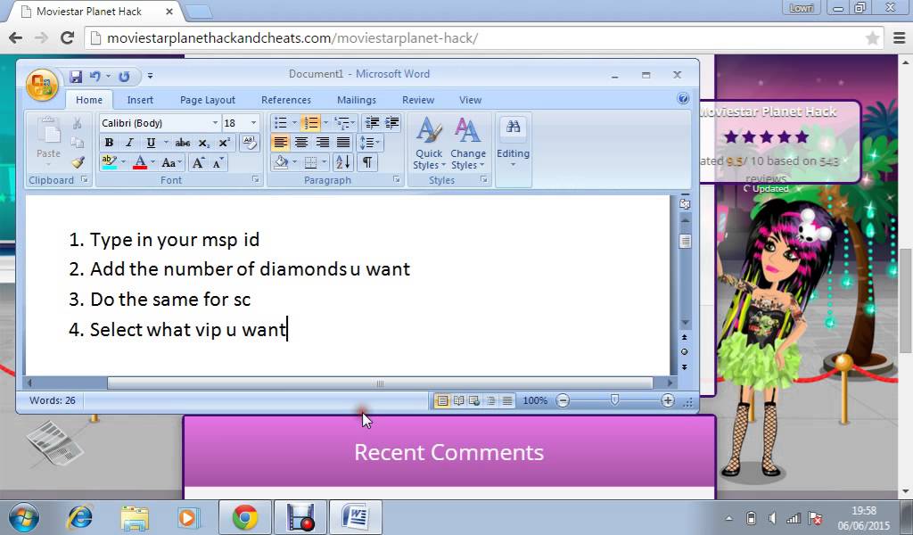Grow the font size

[198, 163]
